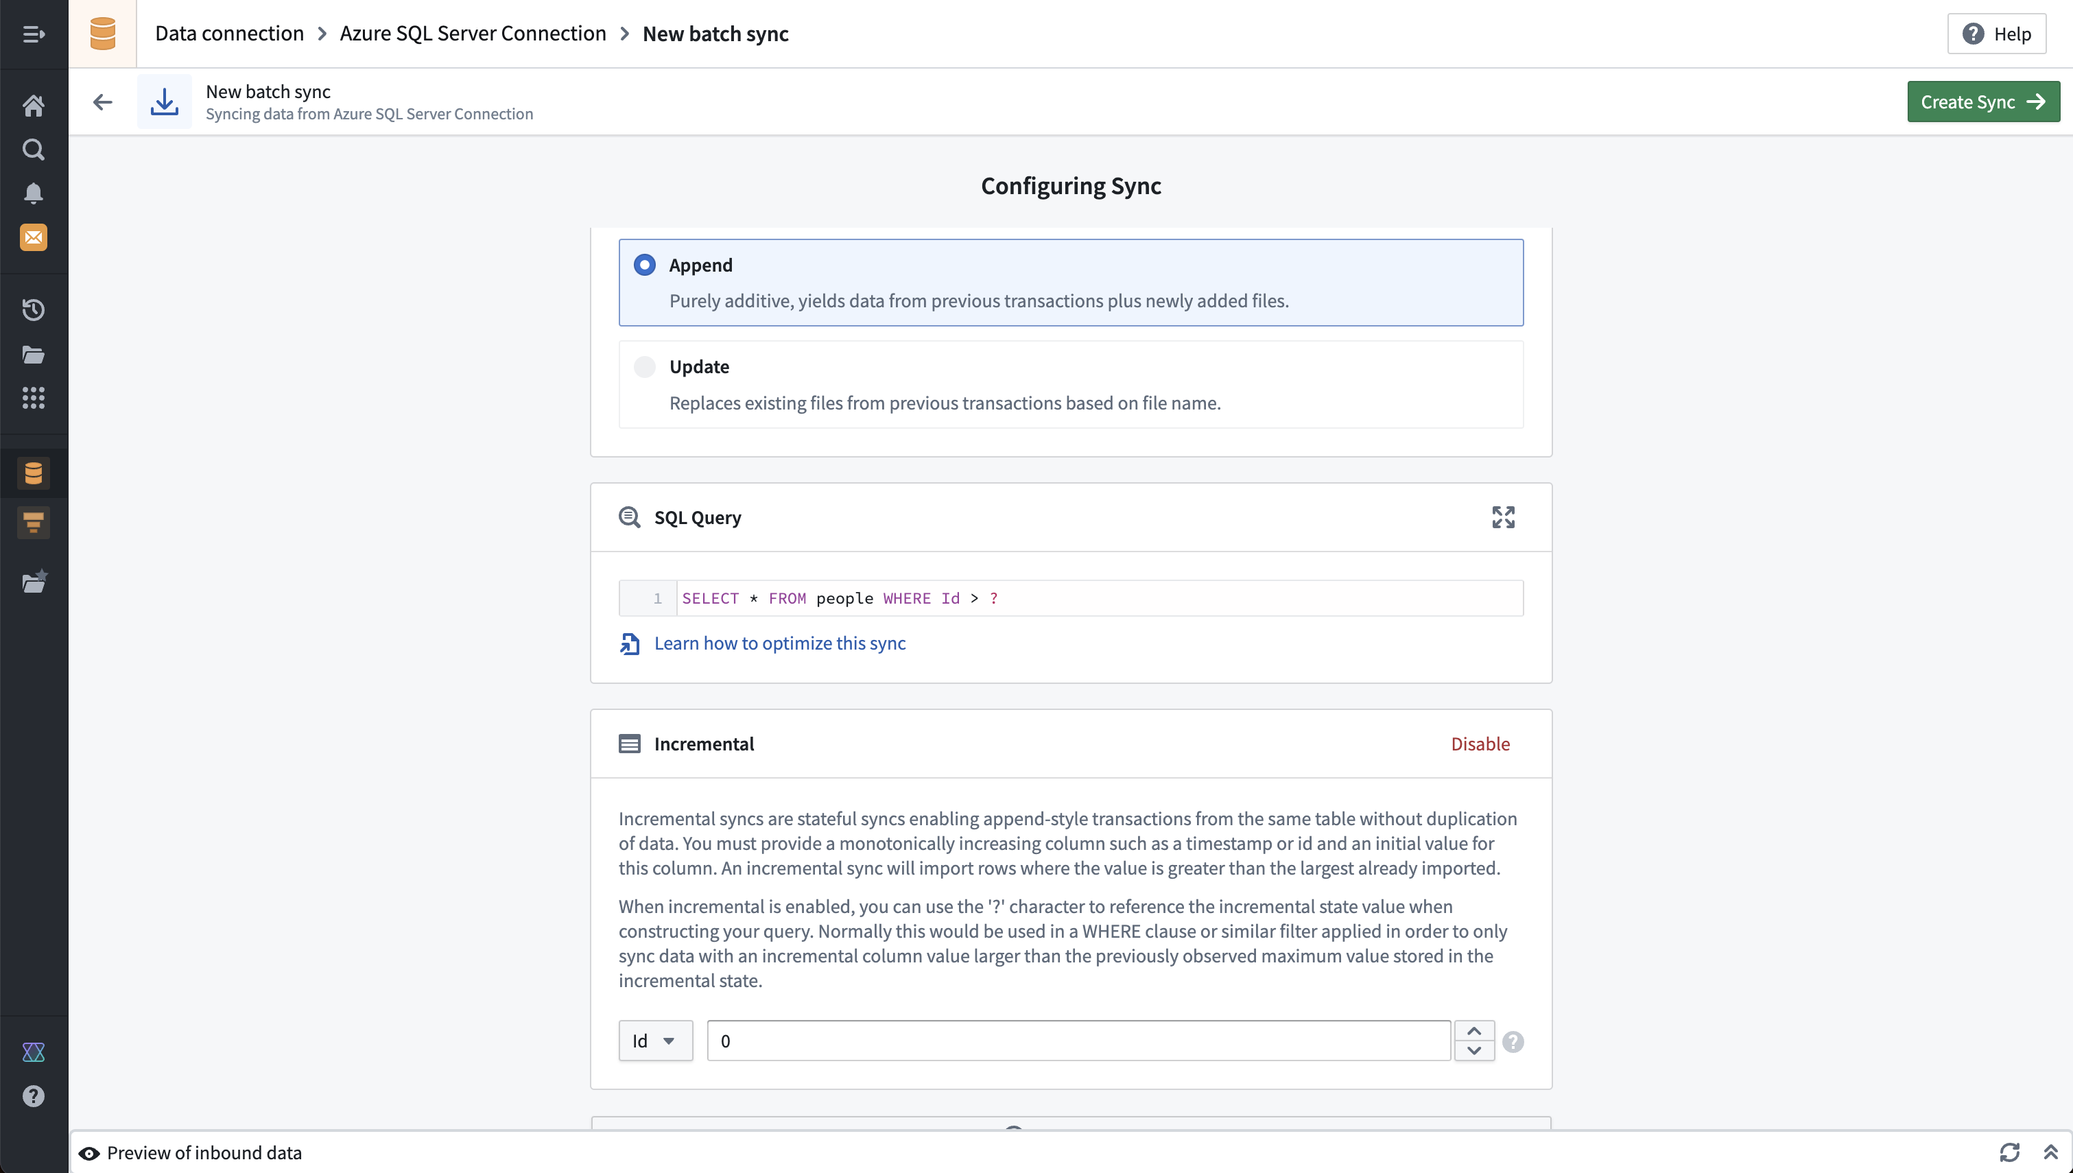Image resolution: width=2073 pixels, height=1173 pixels.
Task: Expand SQL Query editor to fullscreen
Action: pos(1503,517)
